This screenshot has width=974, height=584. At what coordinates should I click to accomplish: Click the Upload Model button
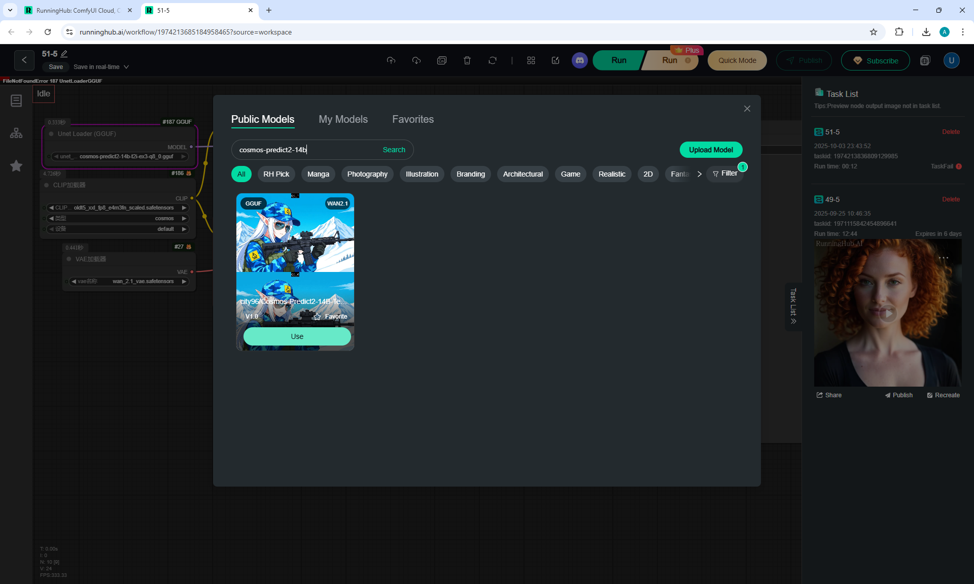(711, 150)
